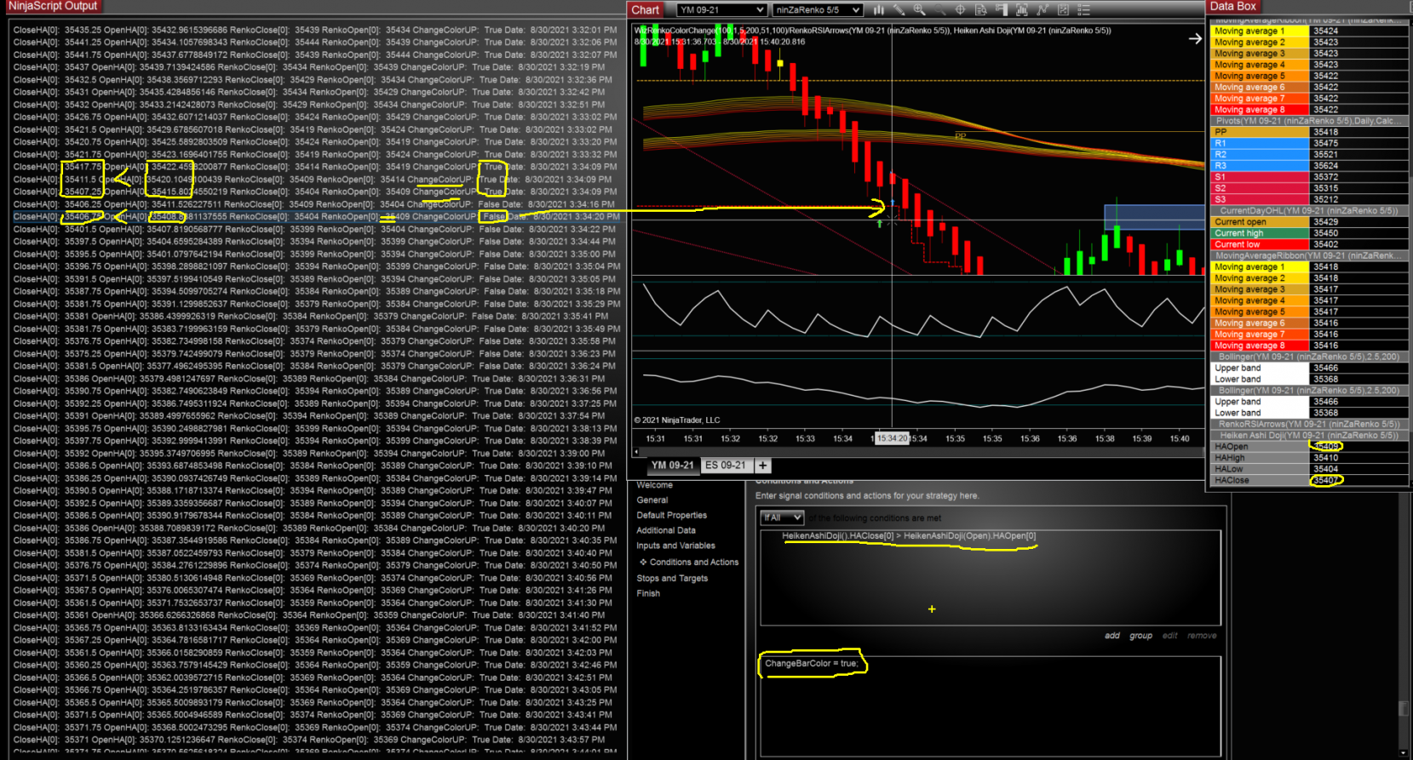Click 'group' under the conditions list
The width and height of the screenshot is (1413, 760).
1141,636
